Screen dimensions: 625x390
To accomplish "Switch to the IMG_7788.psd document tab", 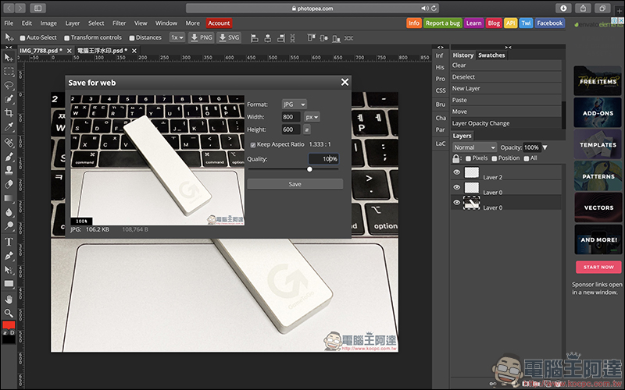I will (x=40, y=51).
